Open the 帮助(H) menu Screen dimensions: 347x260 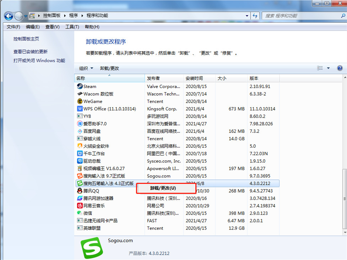(x=92, y=27)
